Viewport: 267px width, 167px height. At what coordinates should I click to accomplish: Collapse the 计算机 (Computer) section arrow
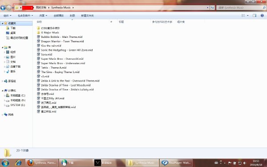[x=2, y=91]
